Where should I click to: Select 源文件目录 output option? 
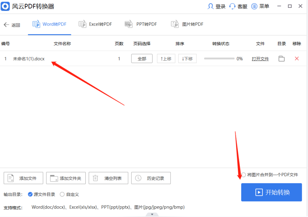[42, 194]
